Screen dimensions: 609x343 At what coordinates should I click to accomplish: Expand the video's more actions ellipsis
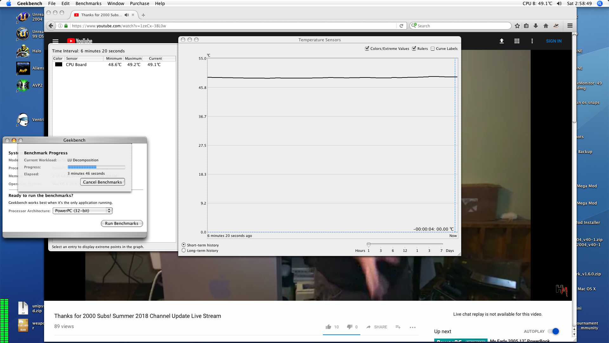point(412,327)
